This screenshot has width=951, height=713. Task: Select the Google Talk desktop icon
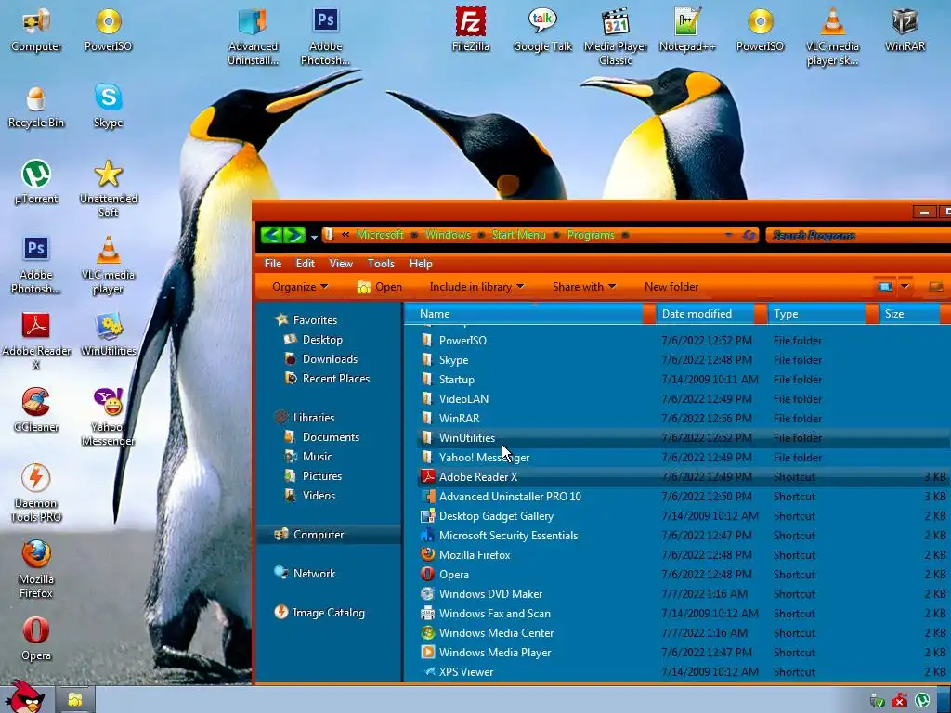pyautogui.click(x=542, y=29)
